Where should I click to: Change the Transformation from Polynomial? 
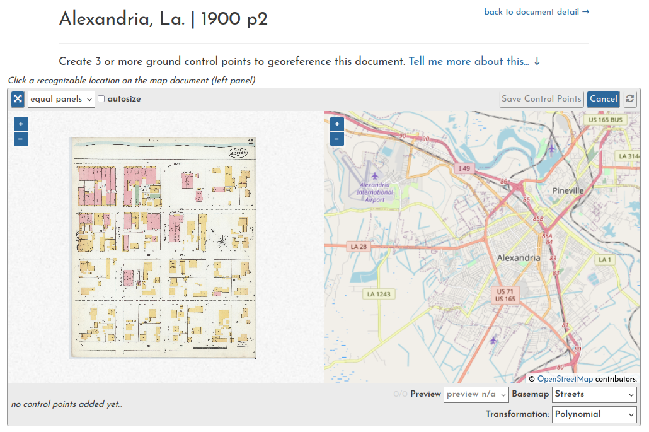point(594,414)
